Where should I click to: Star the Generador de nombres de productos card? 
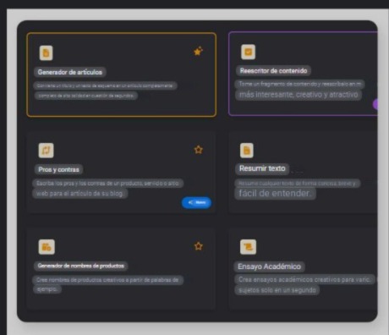coord(199,246)
